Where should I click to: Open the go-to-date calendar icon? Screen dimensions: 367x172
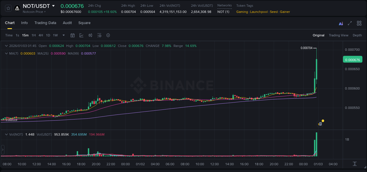coord(73,35)
